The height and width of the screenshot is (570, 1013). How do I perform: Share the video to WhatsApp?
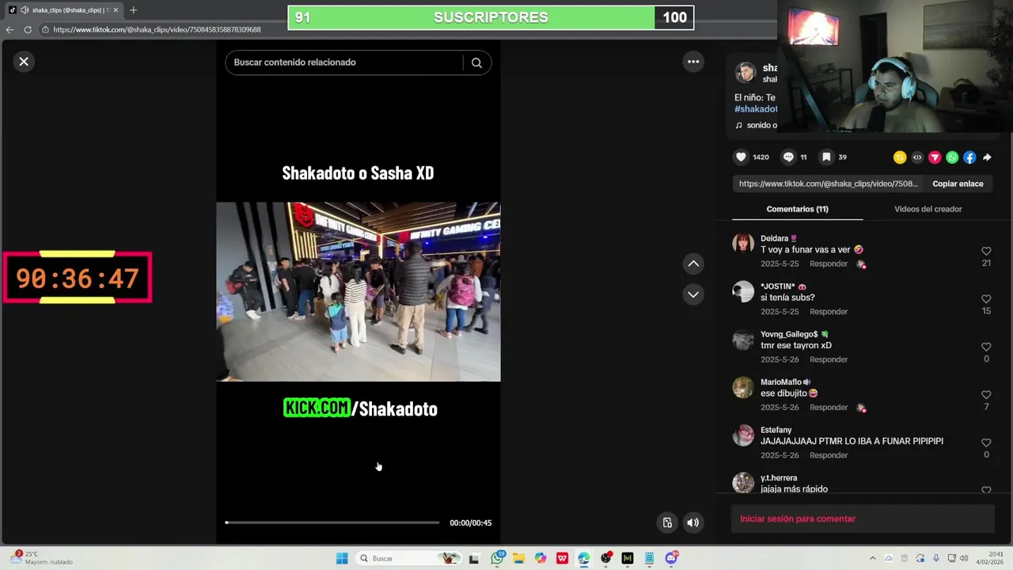pos(952,158)
